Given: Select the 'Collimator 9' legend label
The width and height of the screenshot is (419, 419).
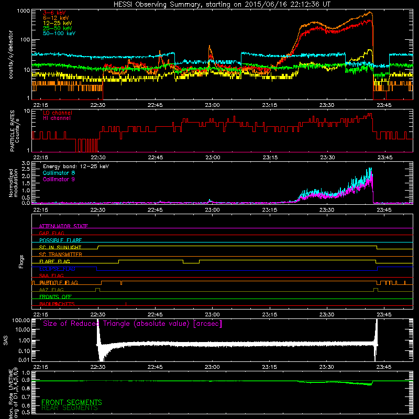Looking at the screenshot, I should coord(59,179).
